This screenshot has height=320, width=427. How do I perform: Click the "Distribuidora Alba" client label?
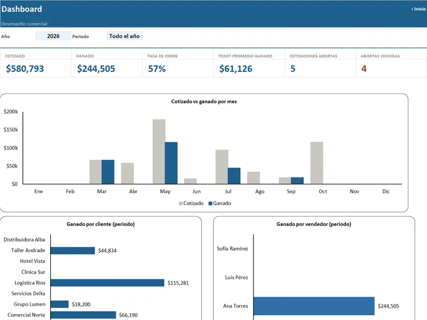pos(24,239)
